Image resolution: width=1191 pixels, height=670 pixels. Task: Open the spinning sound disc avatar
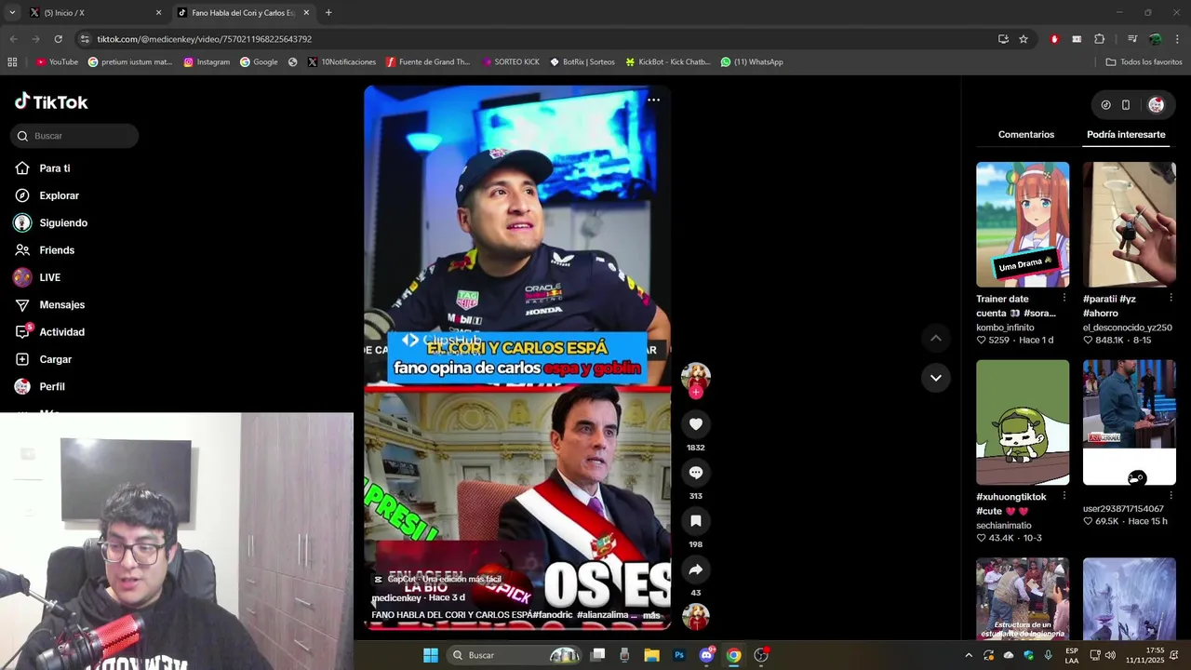click(695, 617)
